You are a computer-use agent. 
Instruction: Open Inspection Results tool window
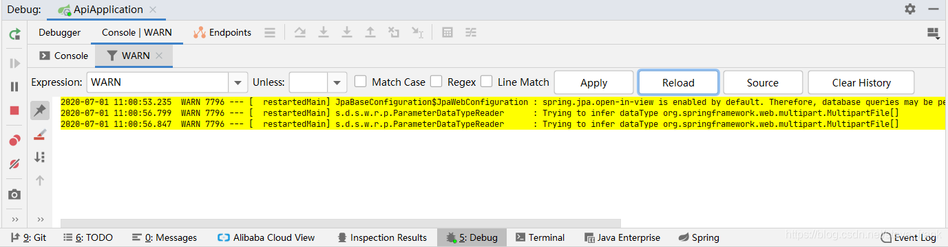click(382, 237)
